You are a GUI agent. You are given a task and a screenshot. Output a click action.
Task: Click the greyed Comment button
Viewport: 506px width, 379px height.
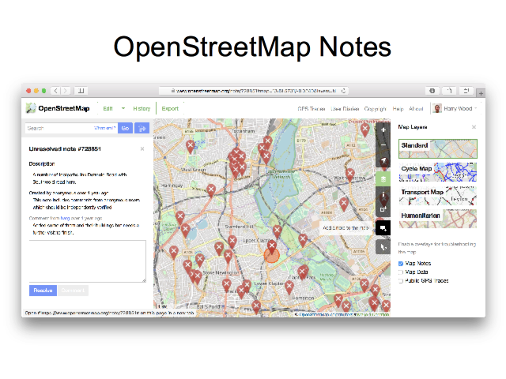(x=73, y=291)
